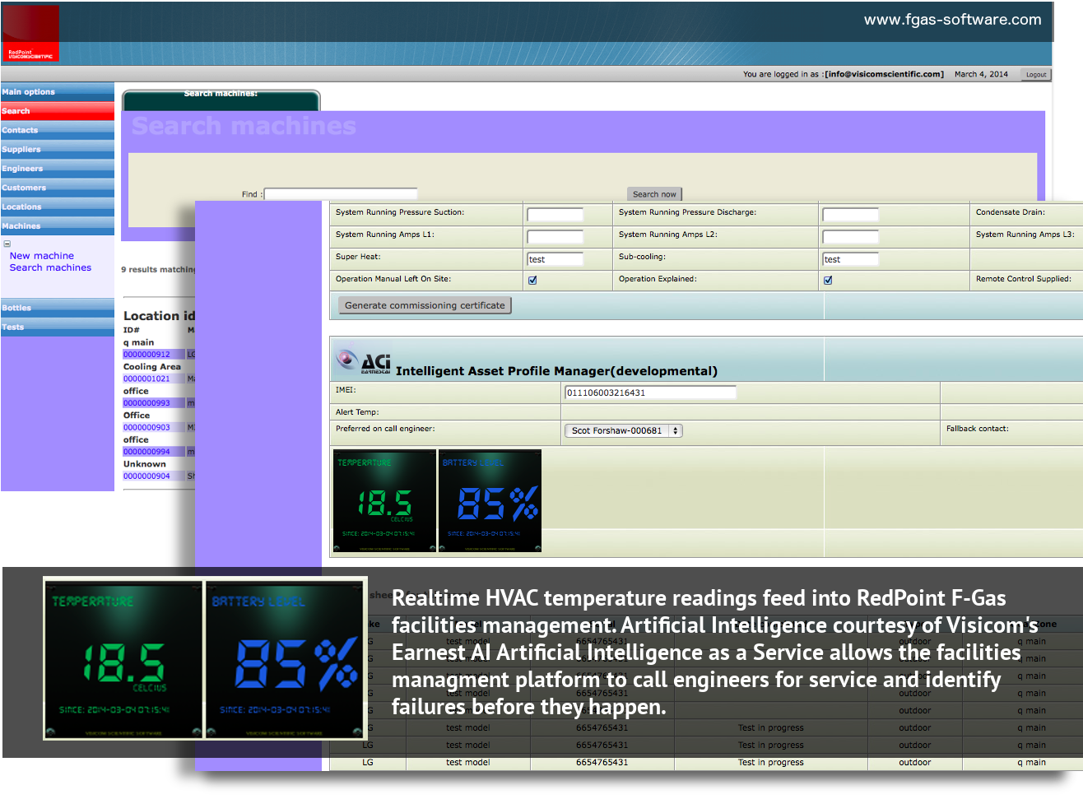This screenshot has height=799, width=1083.
Task: Collapse the Machines submenu minus icon
Action: 7,244
